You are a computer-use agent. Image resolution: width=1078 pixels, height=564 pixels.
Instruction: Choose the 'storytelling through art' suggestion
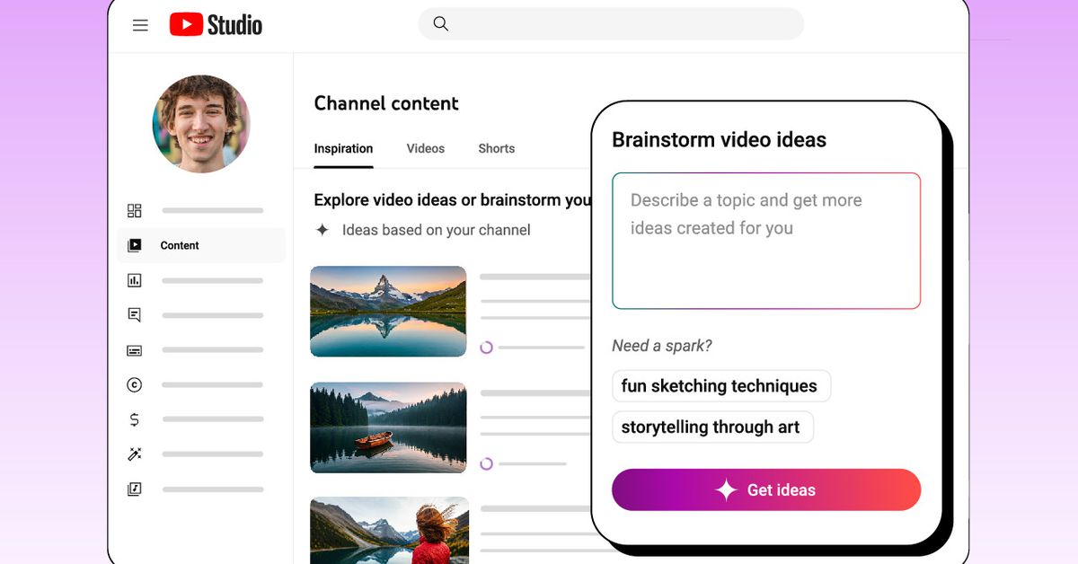[x=711, y=427]
